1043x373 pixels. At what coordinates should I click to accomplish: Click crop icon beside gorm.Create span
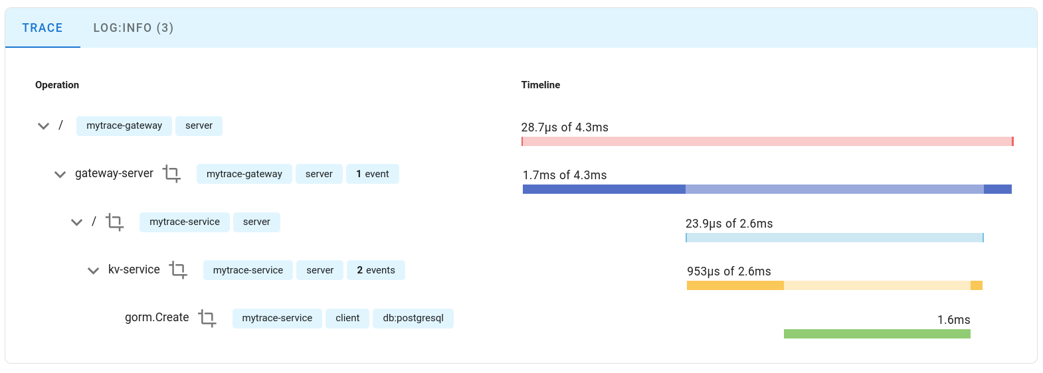(x=207, y=319)
